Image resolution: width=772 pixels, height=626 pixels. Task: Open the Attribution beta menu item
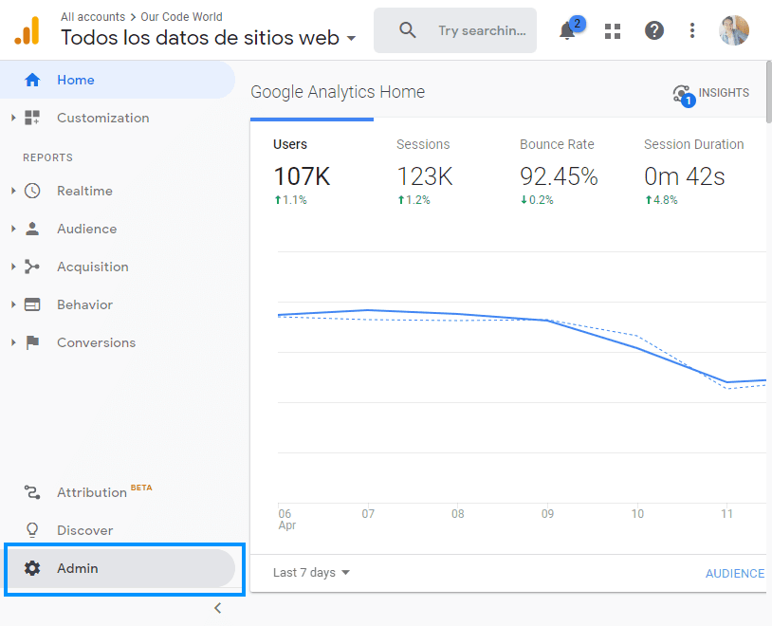92,492
